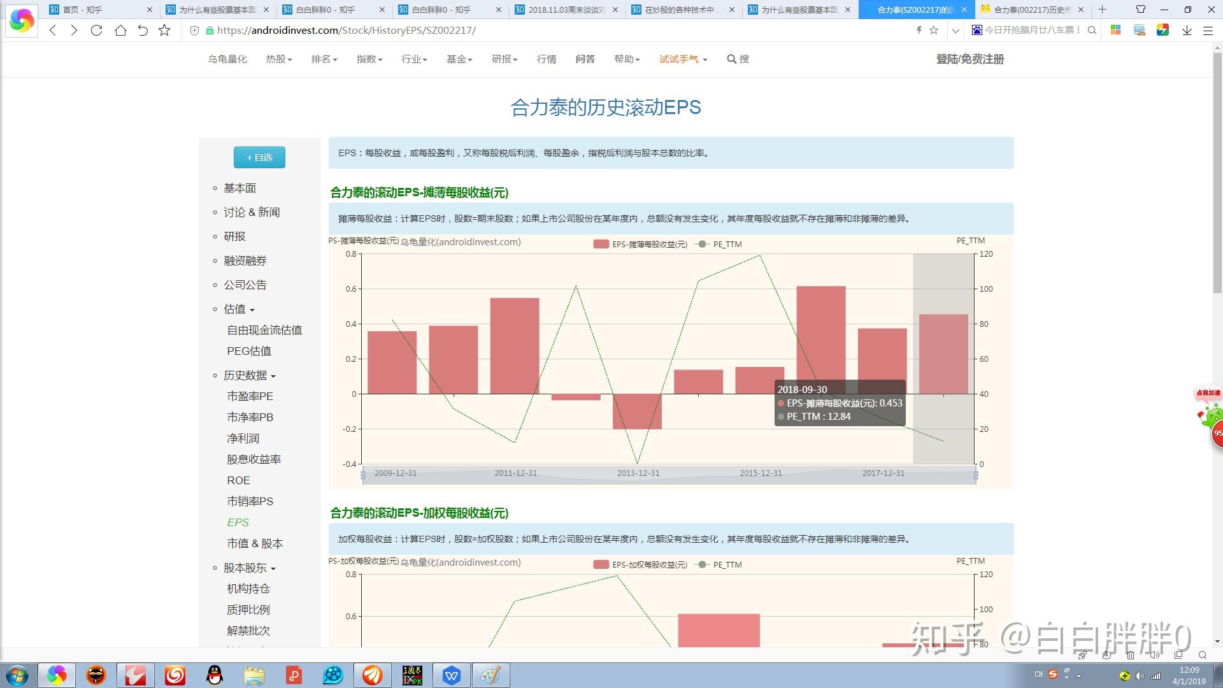
Task: Collapse 历史数据 section in sidebar
Action: [x=250, y=376]
